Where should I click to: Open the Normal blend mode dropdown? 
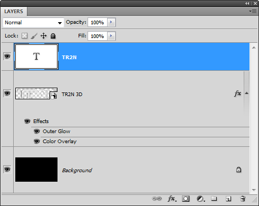[33, 23]
